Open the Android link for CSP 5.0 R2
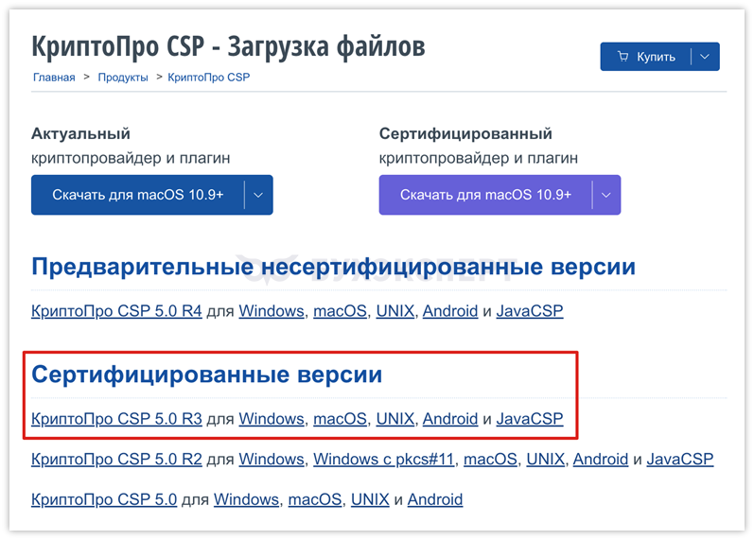 tap(601, 460)
